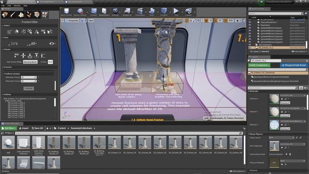The width and height of the screenshot is (309, 174).
Task: Toggle visibility of the PlayerStart actor
Action: click(250, 25)
